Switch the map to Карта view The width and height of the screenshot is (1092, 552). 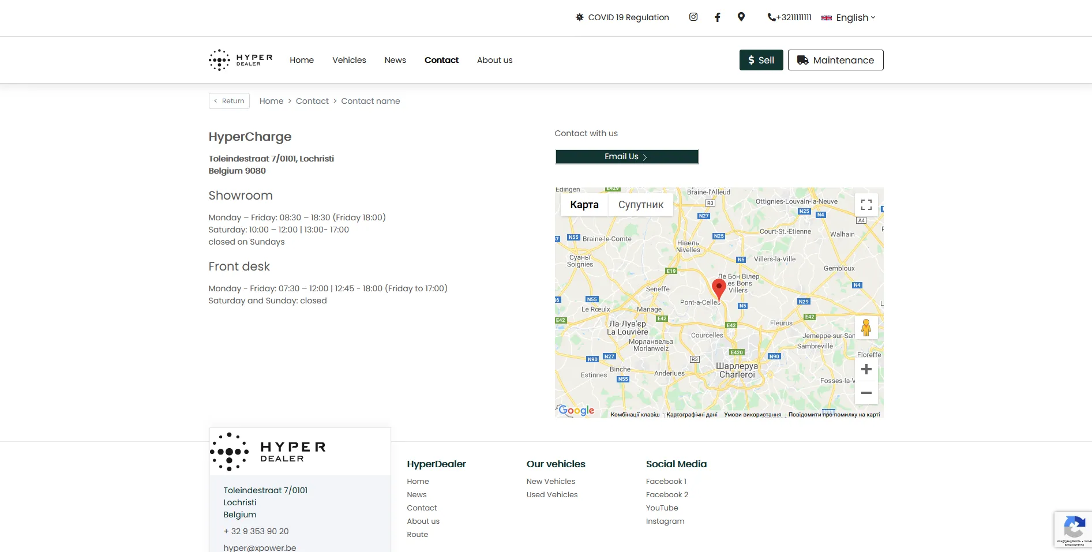[x=584, y=205]
